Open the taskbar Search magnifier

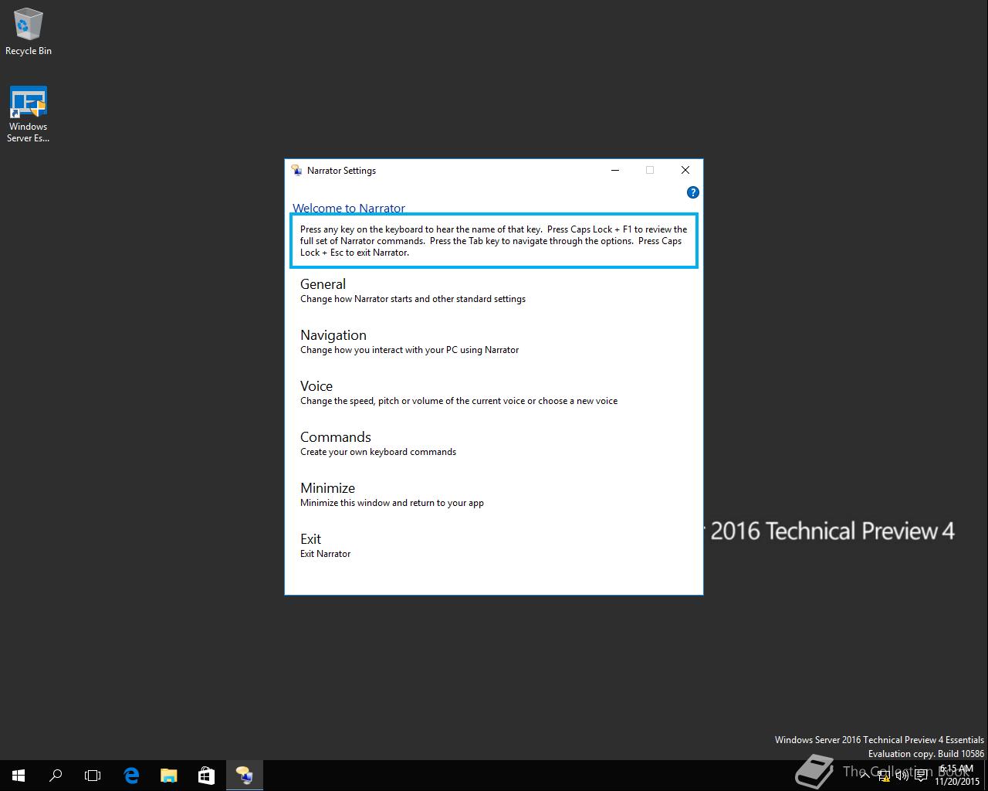pos(56,775)
